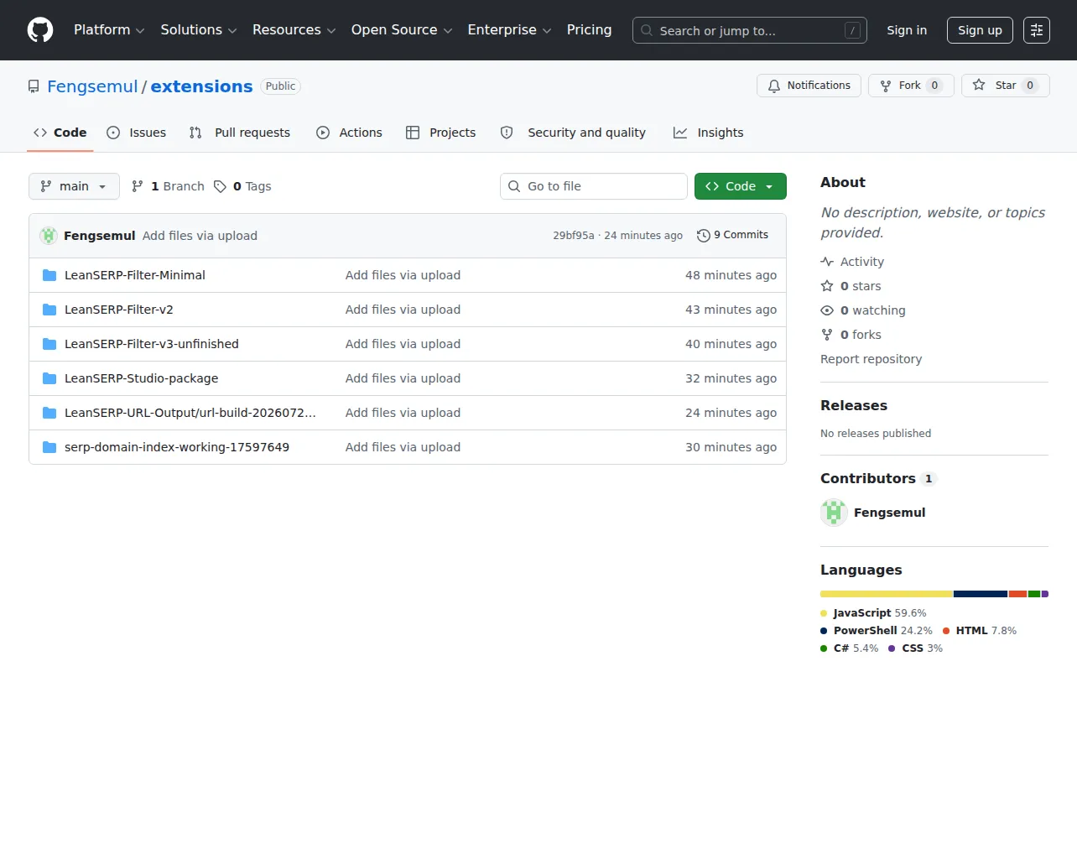Screen dimensions: 1077x854
Task: Open the Fengsemul owner link
Action: tap(92, 86)
